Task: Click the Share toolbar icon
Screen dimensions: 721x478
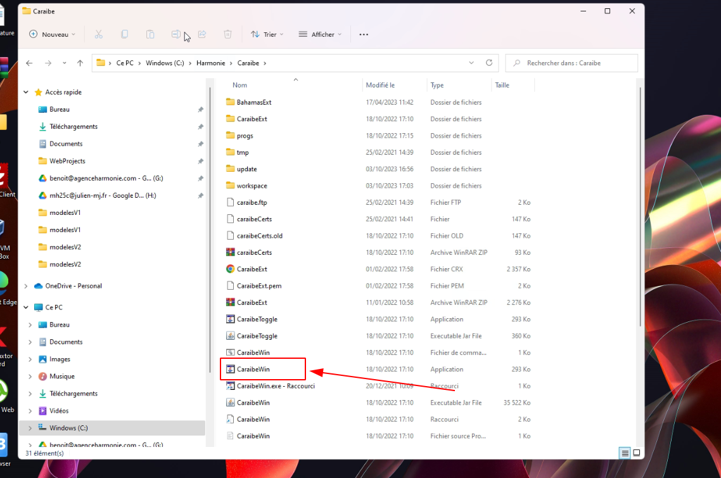Action: tap(202, 34)
